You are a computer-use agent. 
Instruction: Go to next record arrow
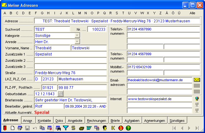click(189, 128)
